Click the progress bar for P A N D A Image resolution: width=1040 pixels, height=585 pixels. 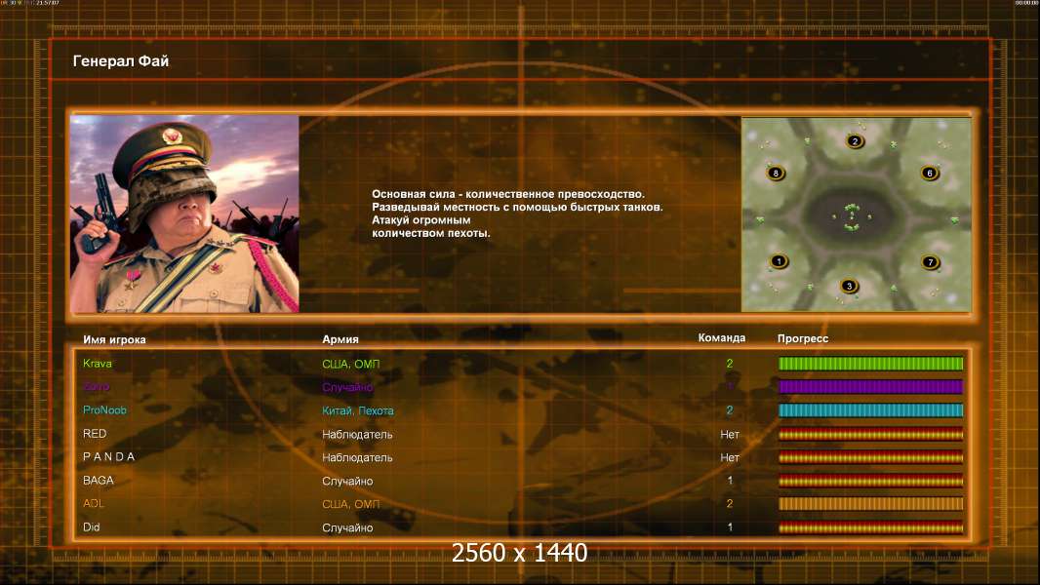point(870,457)
